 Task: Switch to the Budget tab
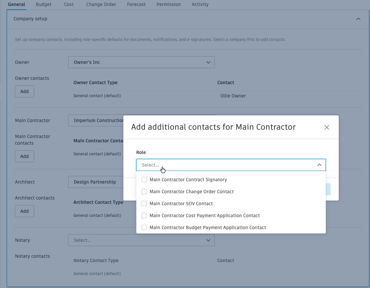tap(44, 4)
